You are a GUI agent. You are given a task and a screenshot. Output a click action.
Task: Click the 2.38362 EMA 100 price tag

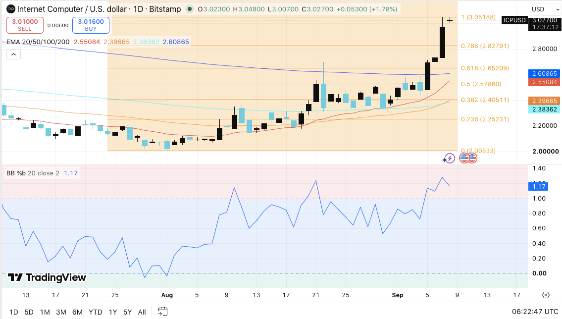[544, 109]
